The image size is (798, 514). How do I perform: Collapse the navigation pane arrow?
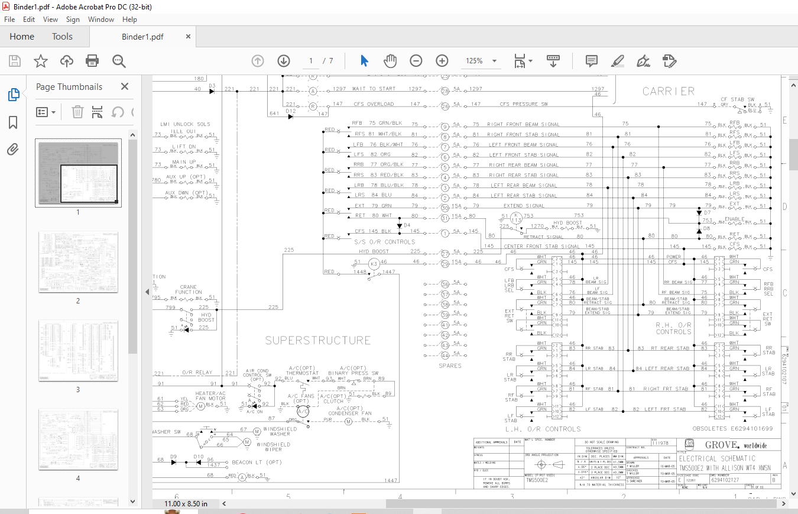[147, 292]
